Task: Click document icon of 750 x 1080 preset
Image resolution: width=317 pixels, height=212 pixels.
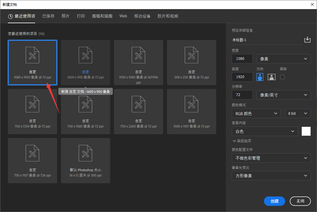Action: [x=86, y=104]
